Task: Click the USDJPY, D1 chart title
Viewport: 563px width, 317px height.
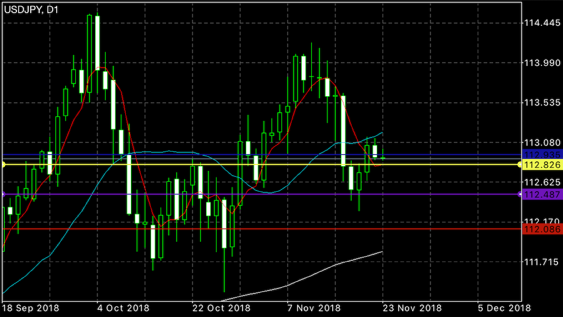Action: tap(31, 10)
